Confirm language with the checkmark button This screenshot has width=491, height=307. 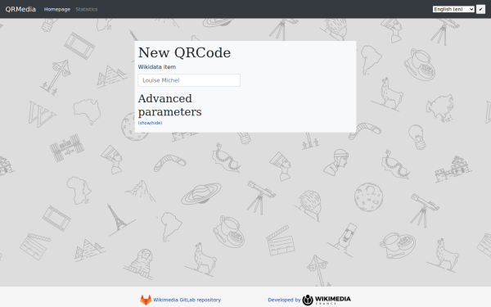pyautogui.click(x=480, y=9)
